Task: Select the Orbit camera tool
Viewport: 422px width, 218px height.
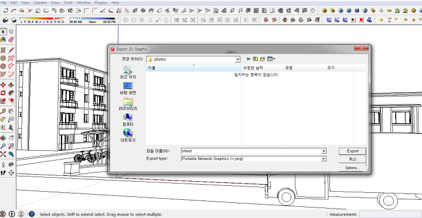Action: (x=4, y=138)
